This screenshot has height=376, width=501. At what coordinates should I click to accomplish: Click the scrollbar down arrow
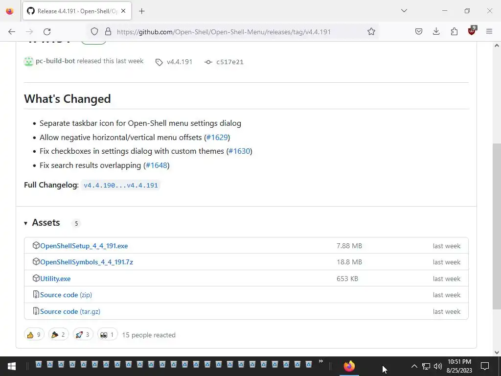coord(497,352)
